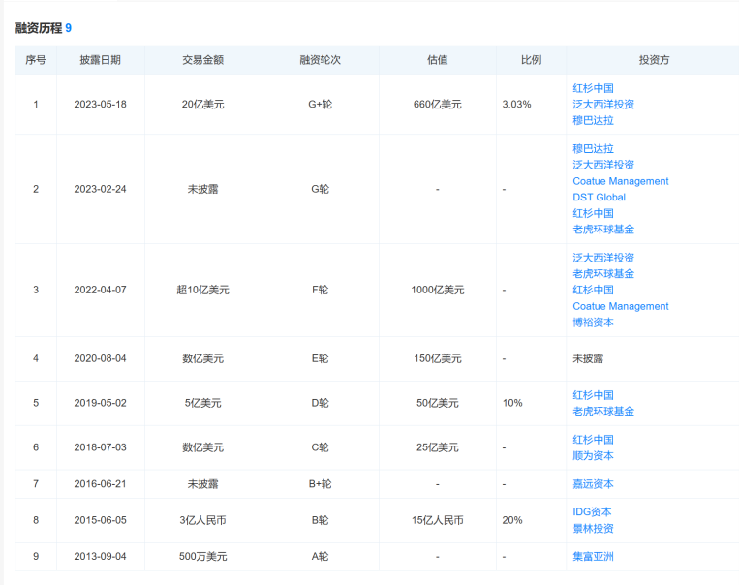The height and width of the screenshot is (585, 739).
Task: Open 泛大西洋投资 link in the G轮 row
Action: pos(603,165)
